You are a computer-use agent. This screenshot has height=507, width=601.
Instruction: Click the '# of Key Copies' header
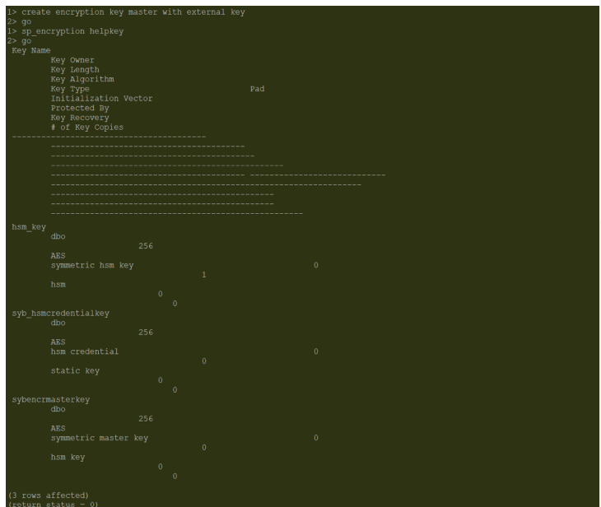click(x=87, y=128)
